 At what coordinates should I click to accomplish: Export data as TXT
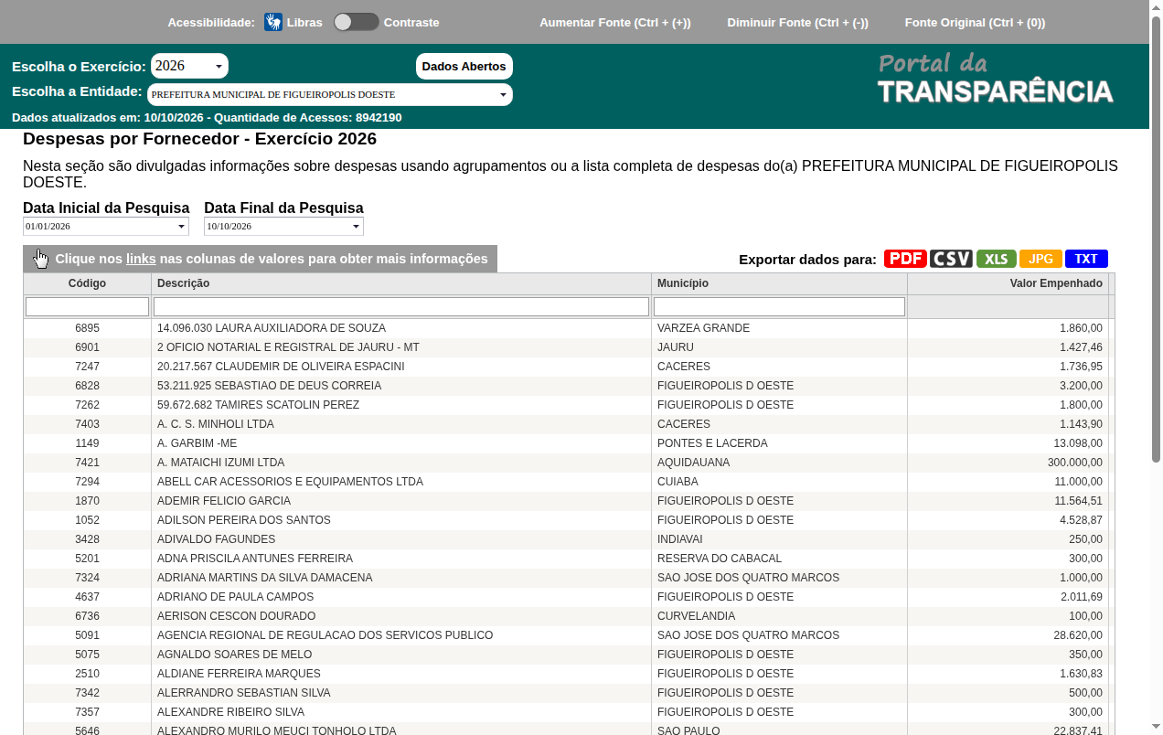click(1086, 259)
